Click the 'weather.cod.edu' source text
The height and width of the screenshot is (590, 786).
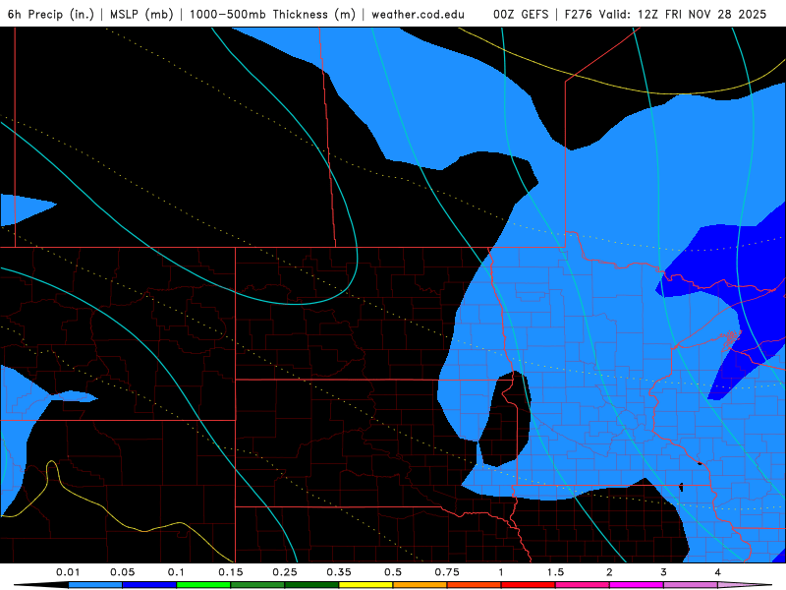click(x=419, y=14)
